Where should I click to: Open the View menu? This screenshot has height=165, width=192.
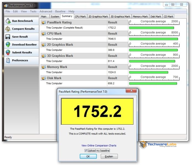coord(24,11)
